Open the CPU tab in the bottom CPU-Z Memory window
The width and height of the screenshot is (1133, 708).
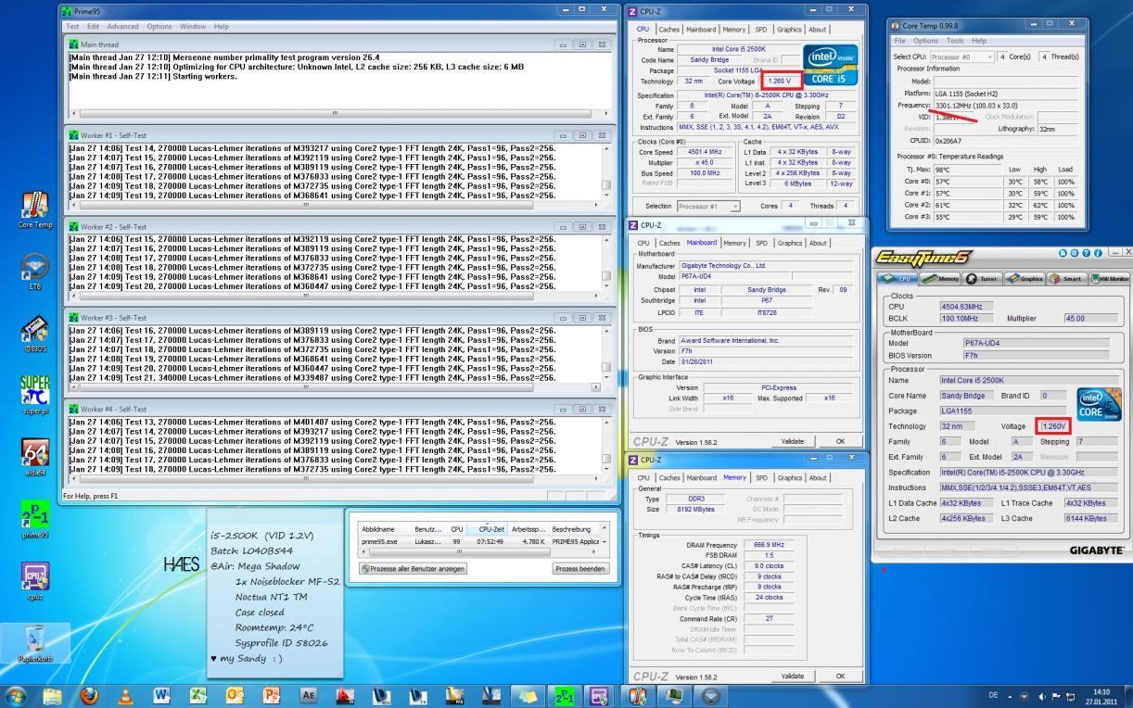click(x=643, y=478)
